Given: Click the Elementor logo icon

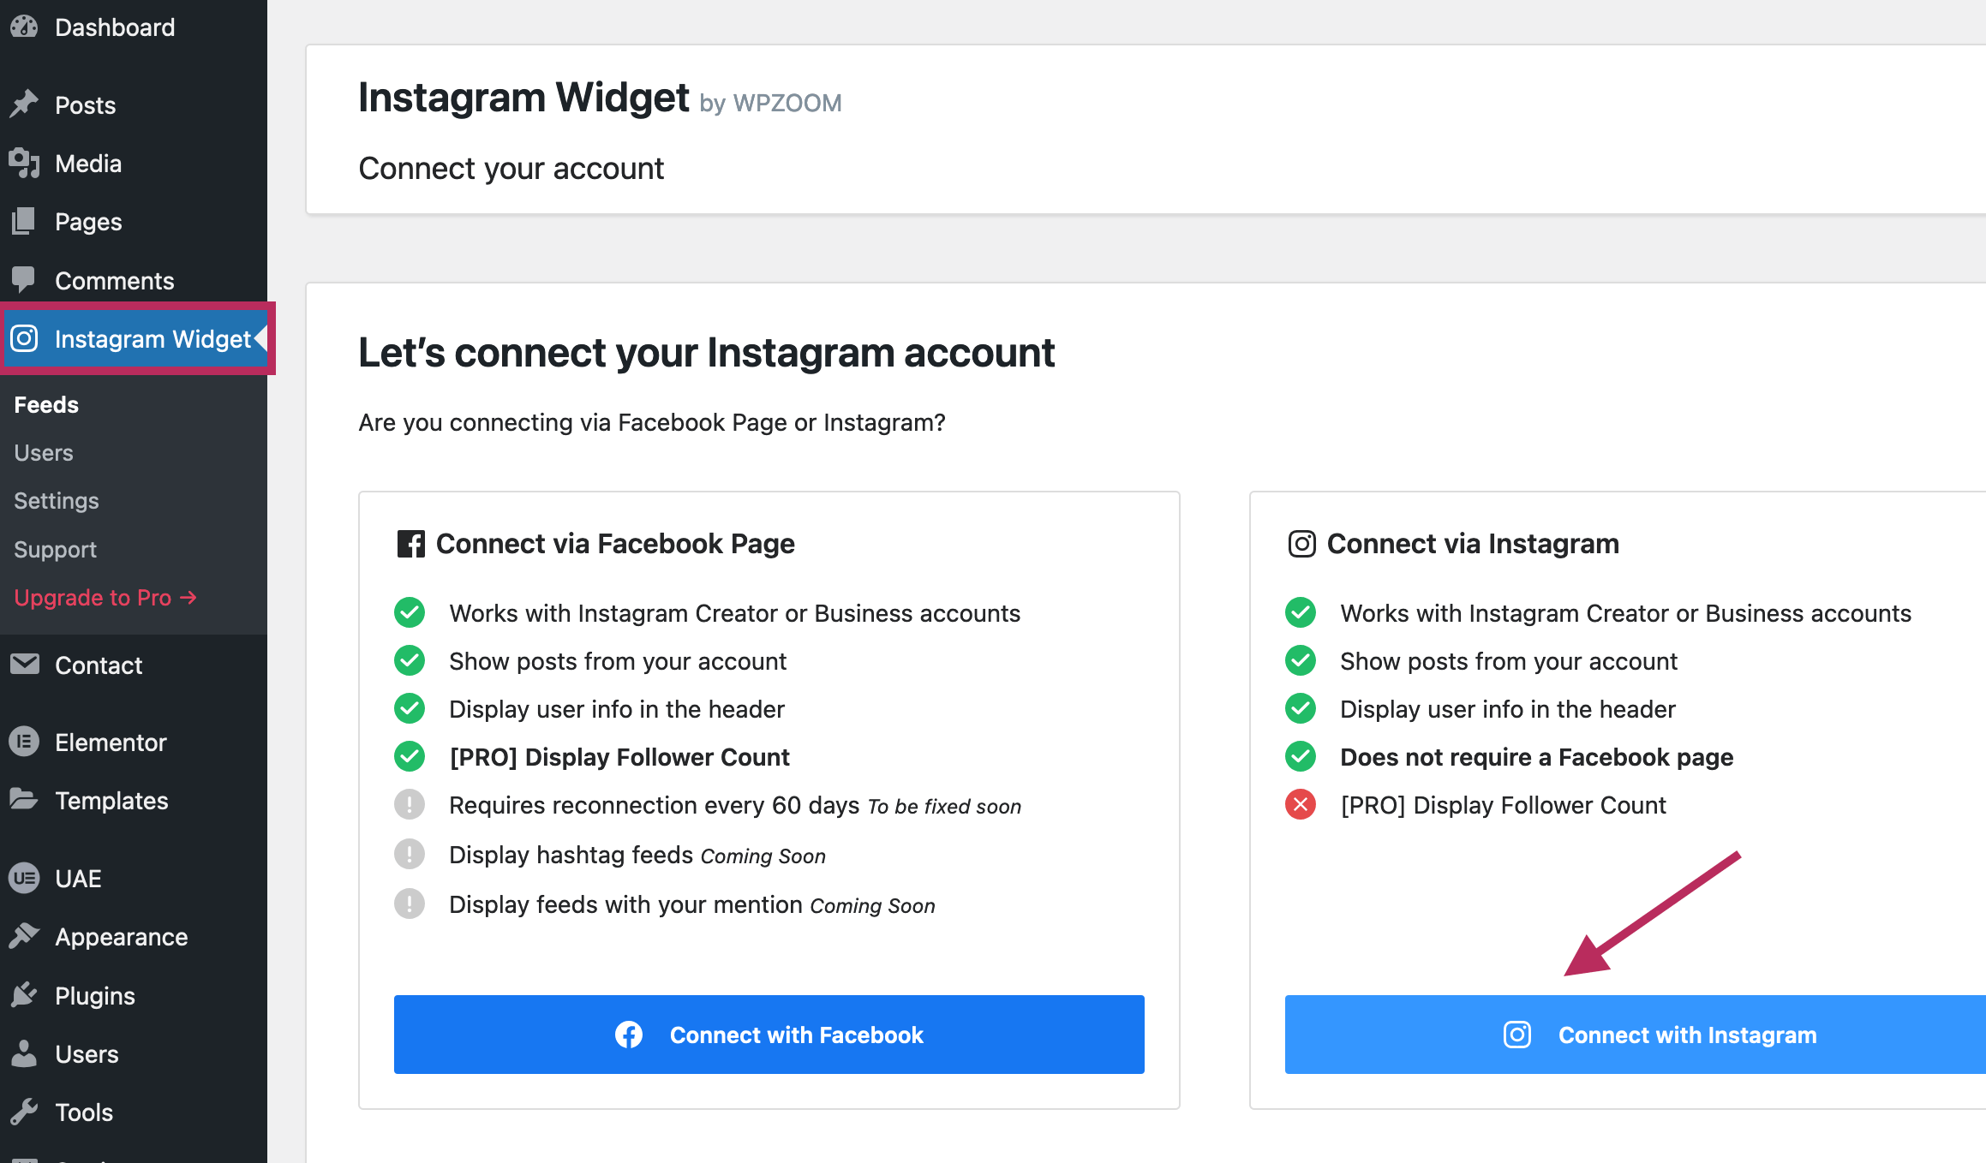Looking at the screenshot, I should point(24,742).
